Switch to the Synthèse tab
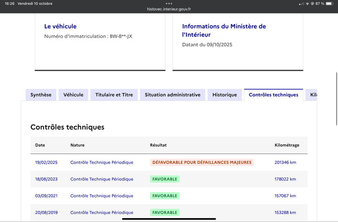 pyautogui.click(x=41, y=95)
